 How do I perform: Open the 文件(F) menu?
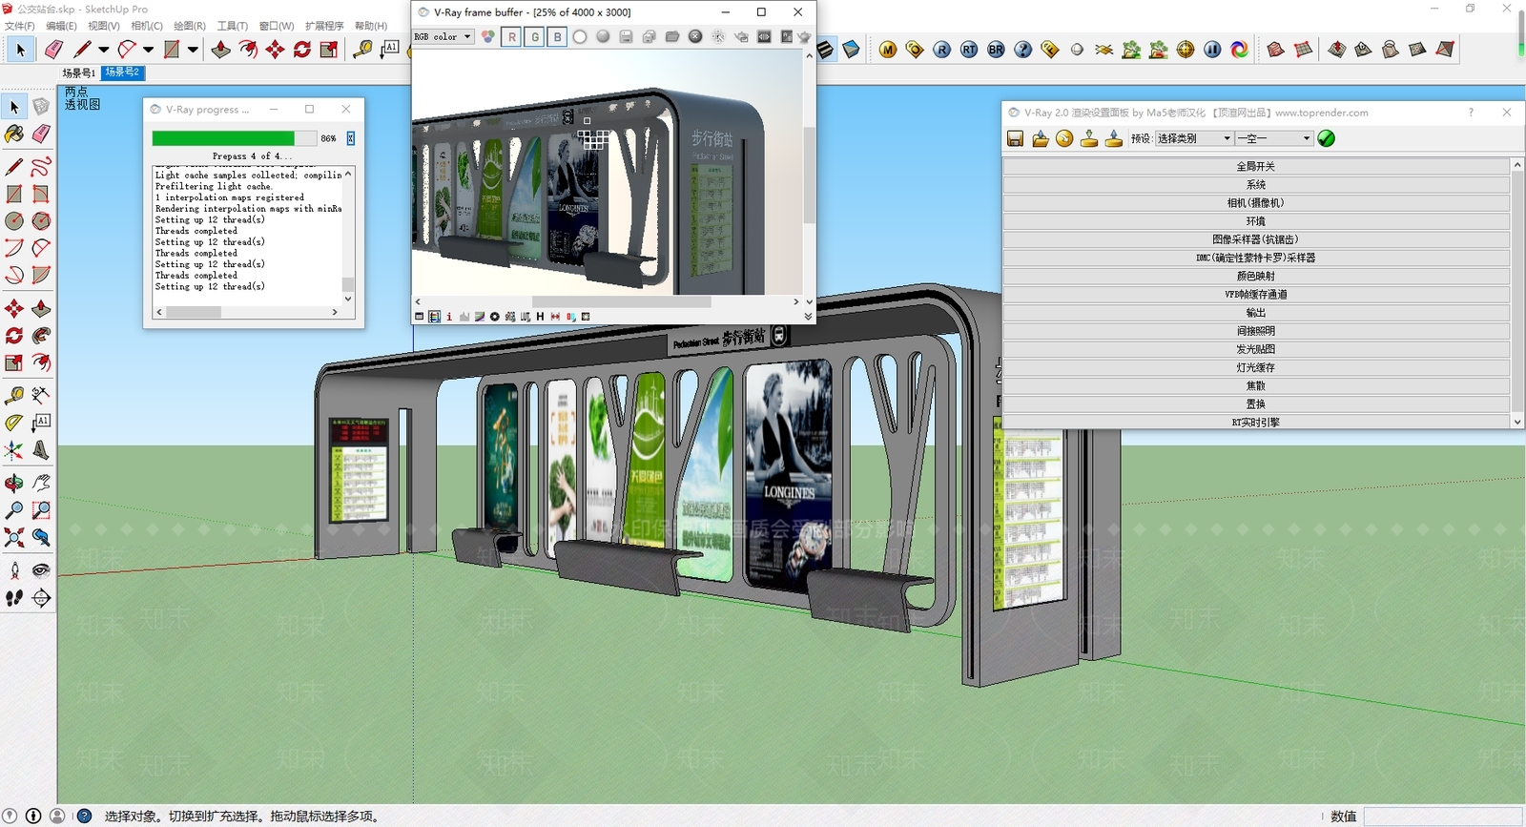click(20, 26)
